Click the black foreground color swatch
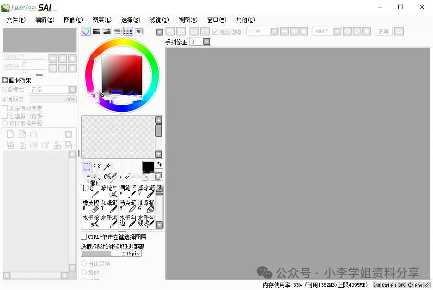Screen dimensions: 433x290 (148, 167)
